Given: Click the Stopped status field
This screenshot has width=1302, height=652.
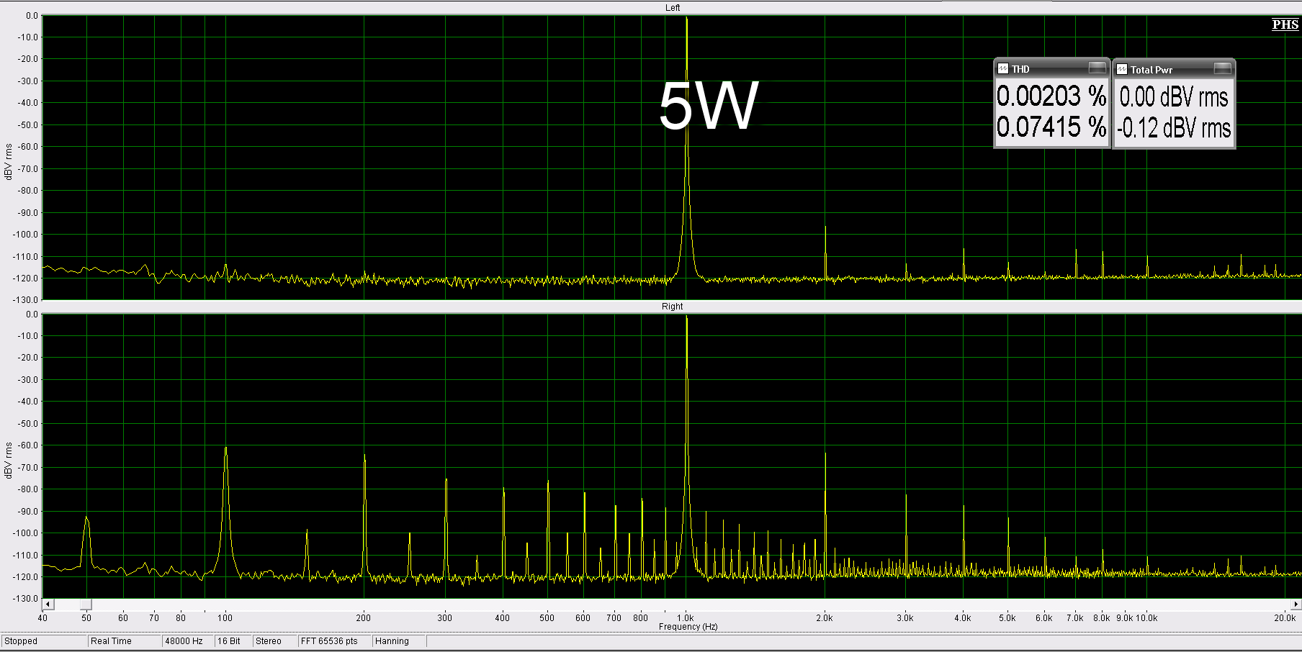Looking at the screenshot, I should coord(43,641).
